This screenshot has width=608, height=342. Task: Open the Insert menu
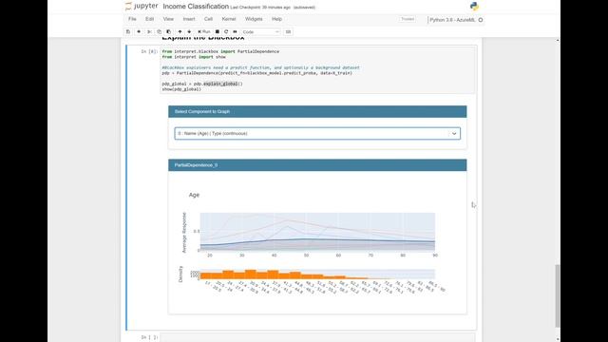[x=189, y=19]
